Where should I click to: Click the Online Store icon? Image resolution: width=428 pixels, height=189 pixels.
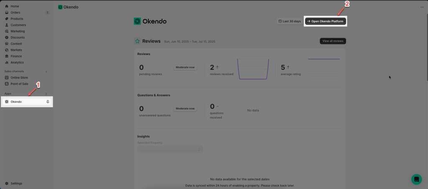click(7, 78)
